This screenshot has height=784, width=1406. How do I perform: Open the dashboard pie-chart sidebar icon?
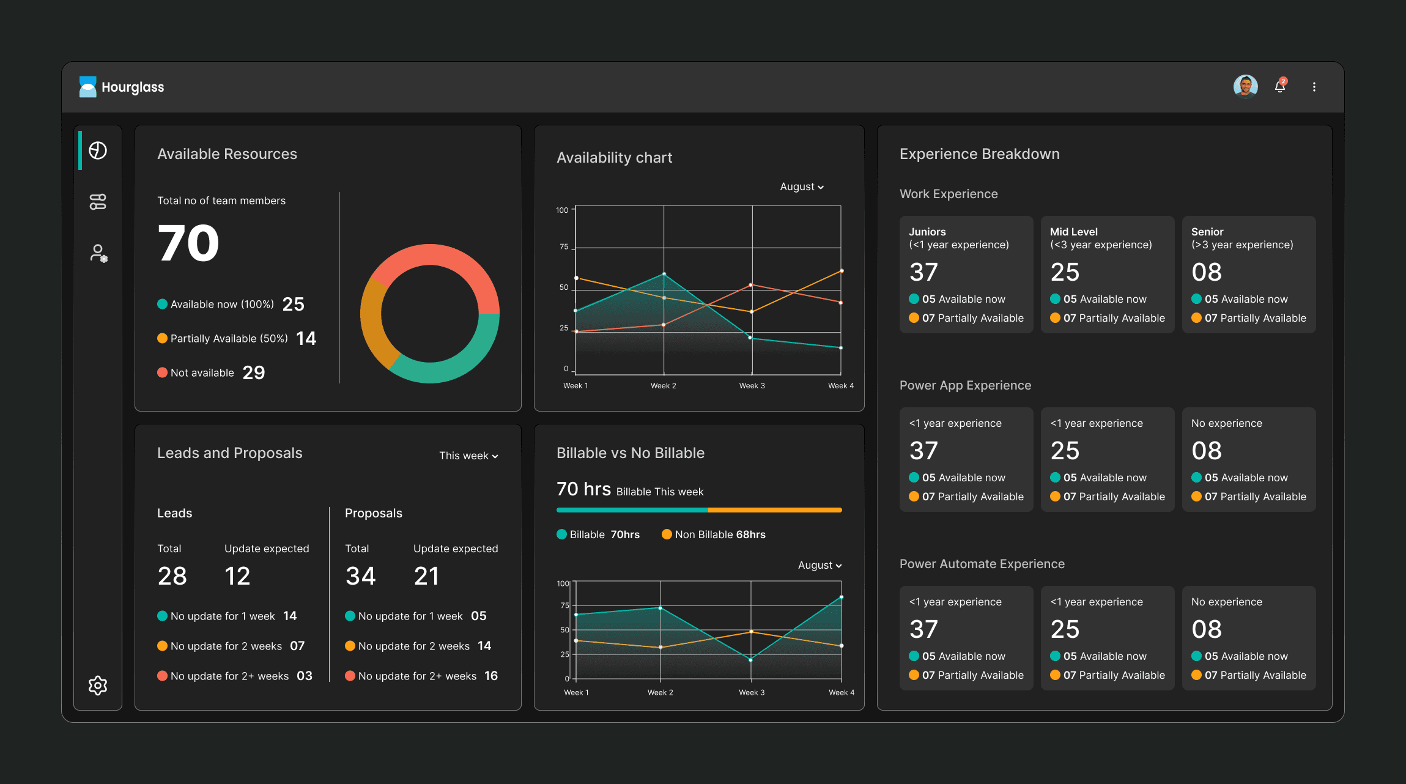click(x=98, y=150)
